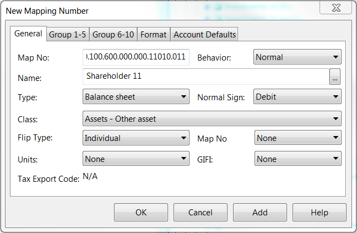Expand the Normal Sign dropdown
This screenshot has width=357, height=233.
(x=297, y=97)
